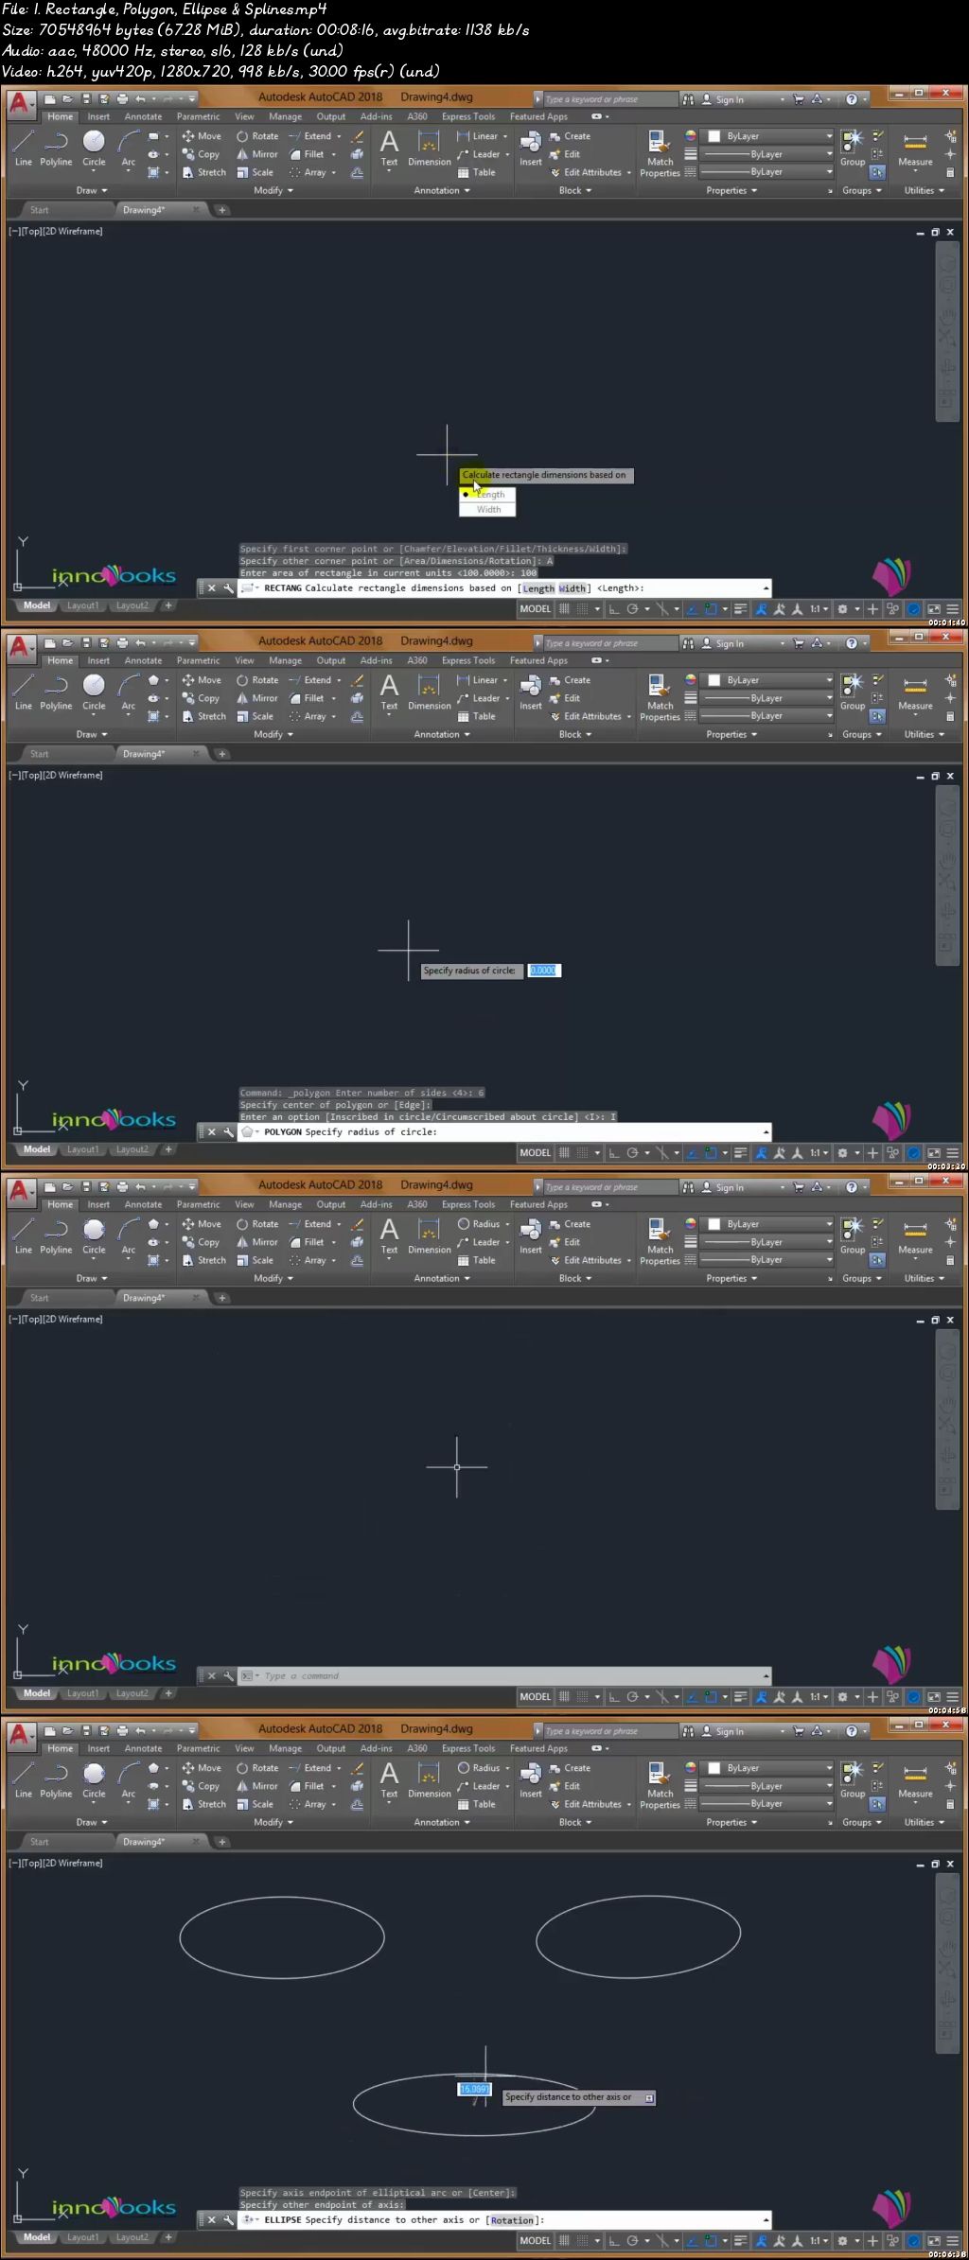Click Edit block in the ELLIPSE frame
This screenshot has height=2260, width=969.
tap(565, 1786)
